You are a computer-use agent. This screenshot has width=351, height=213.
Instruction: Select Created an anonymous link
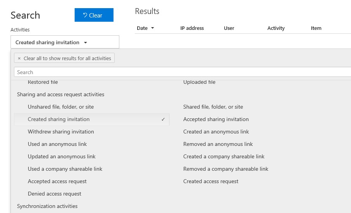(216, 132)
